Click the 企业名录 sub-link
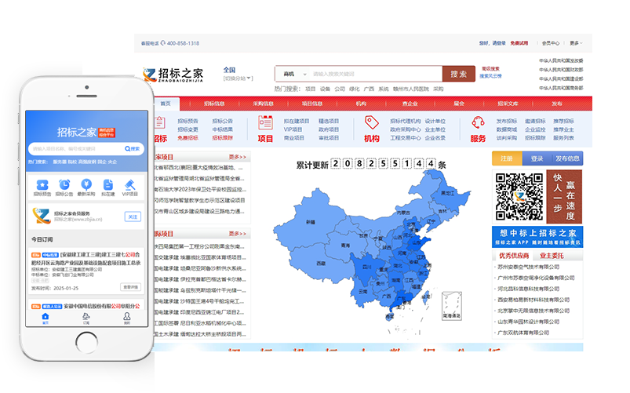Screen dimensions: 630x393 click(435, 138)
